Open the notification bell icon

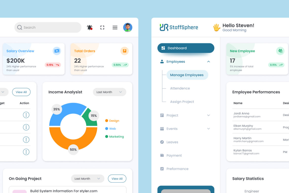click(x=89, y=27)
